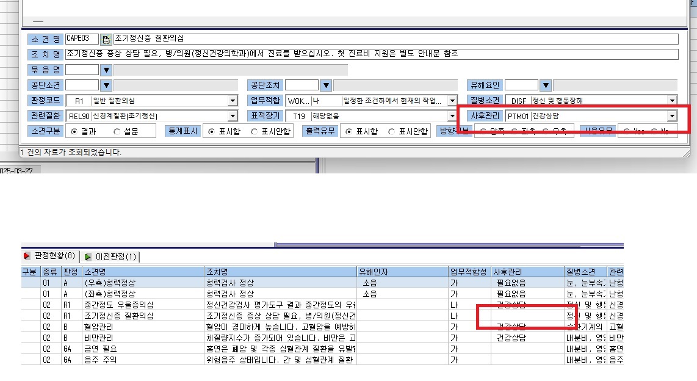
Task: Click the 공단조치 dropdown arrow
Action: click(x=326, y=85)
